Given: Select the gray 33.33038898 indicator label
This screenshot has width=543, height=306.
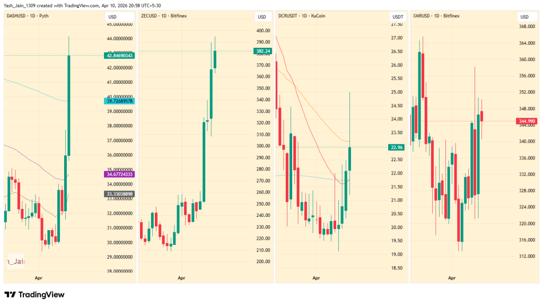Looking at the screenshot, I should (120, 194).
